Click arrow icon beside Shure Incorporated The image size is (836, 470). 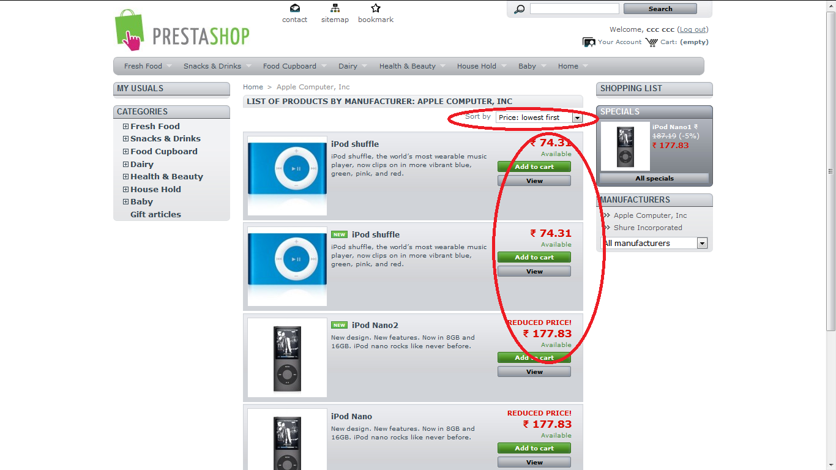point(606,228)
